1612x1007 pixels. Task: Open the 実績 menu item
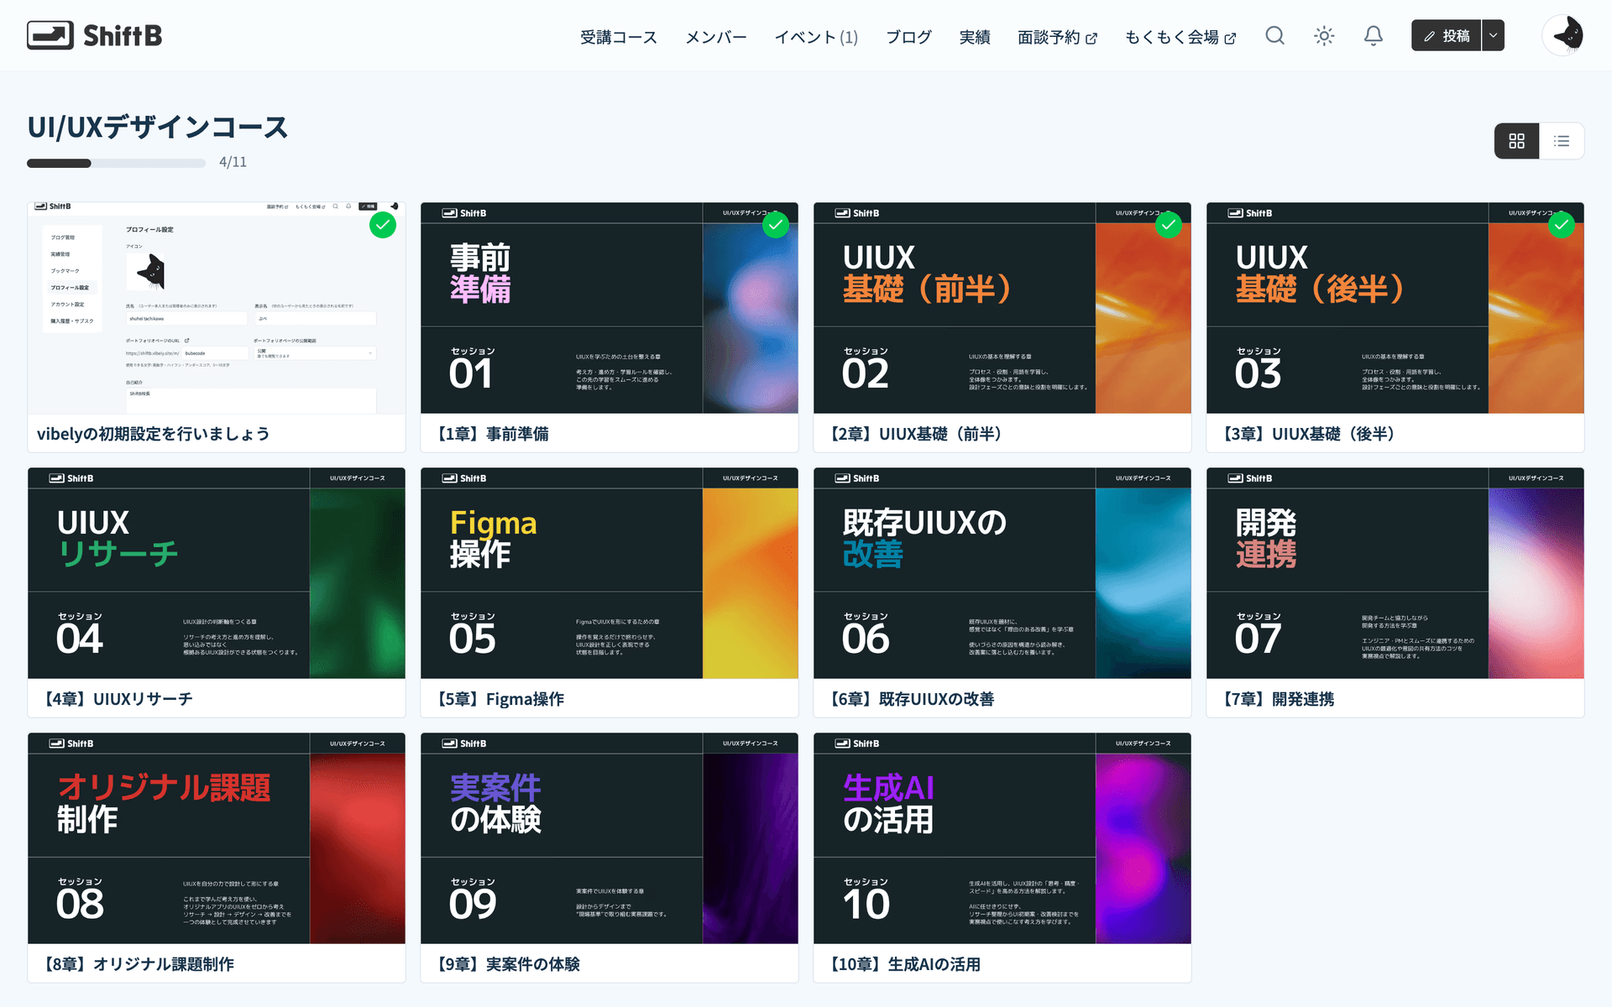pos(975,37)
